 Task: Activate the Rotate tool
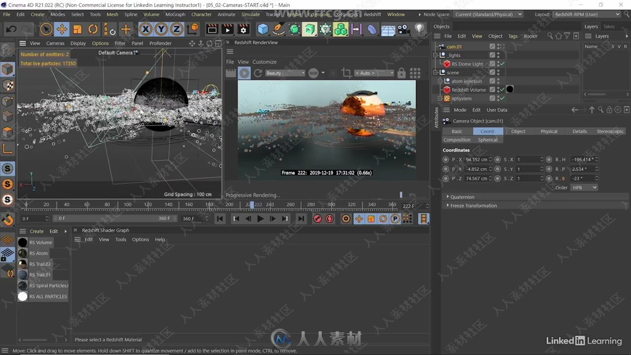pyautogui.click(x=93, y=30)
